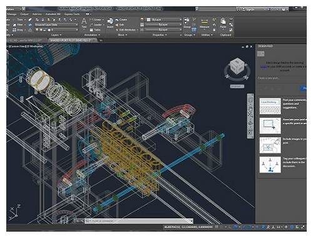Click the command line input field
The height and width of the screenshot is (238, 313).
click(x=140, y=221)
